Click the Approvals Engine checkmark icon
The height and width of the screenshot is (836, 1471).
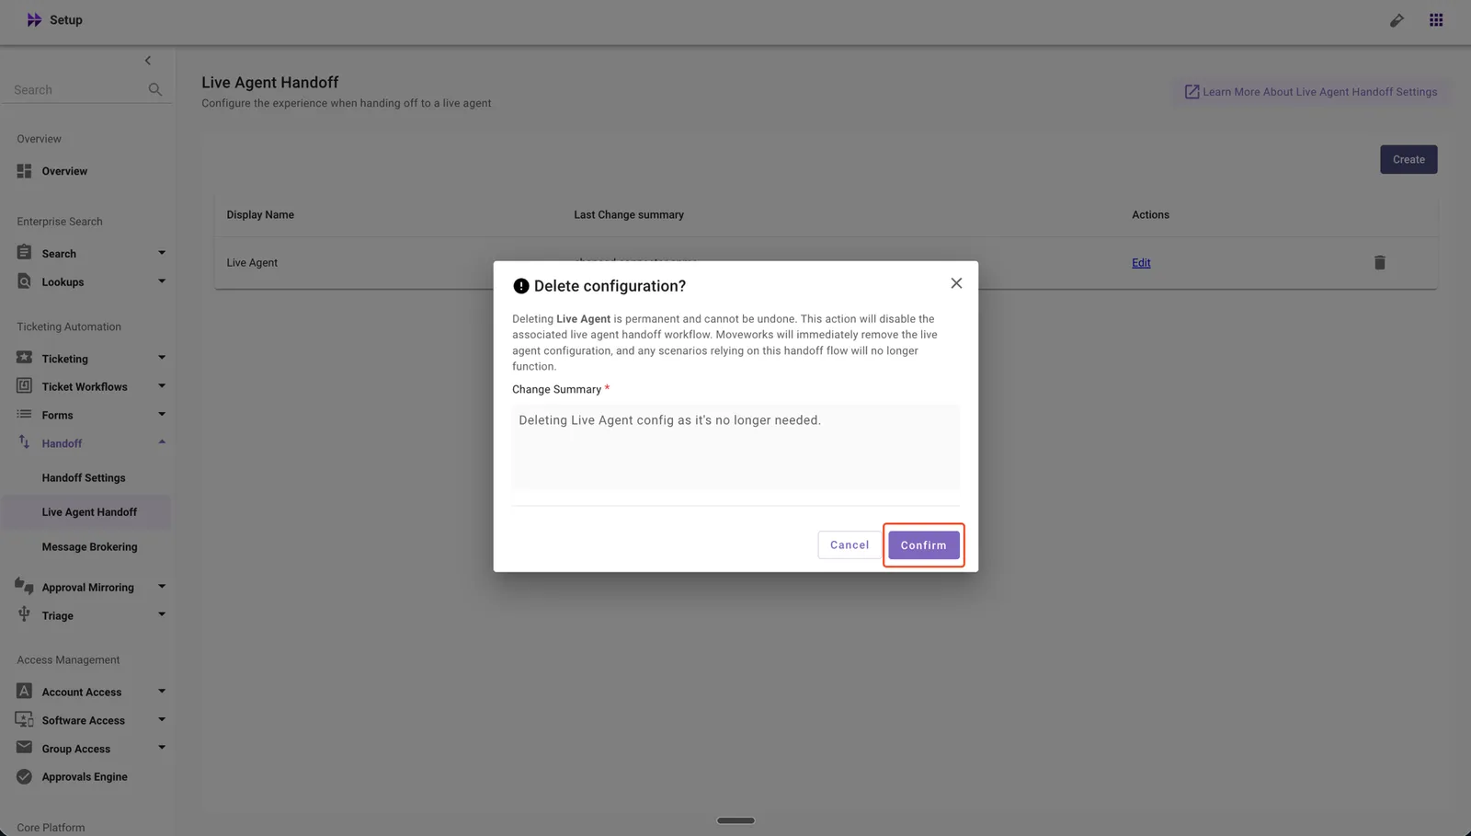pyautogui.click(x=24, y=776)
